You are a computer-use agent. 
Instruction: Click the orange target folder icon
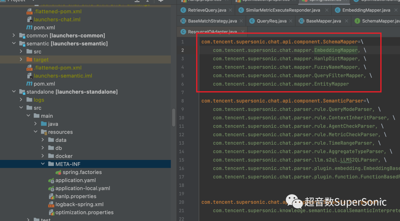click(29, 60)
